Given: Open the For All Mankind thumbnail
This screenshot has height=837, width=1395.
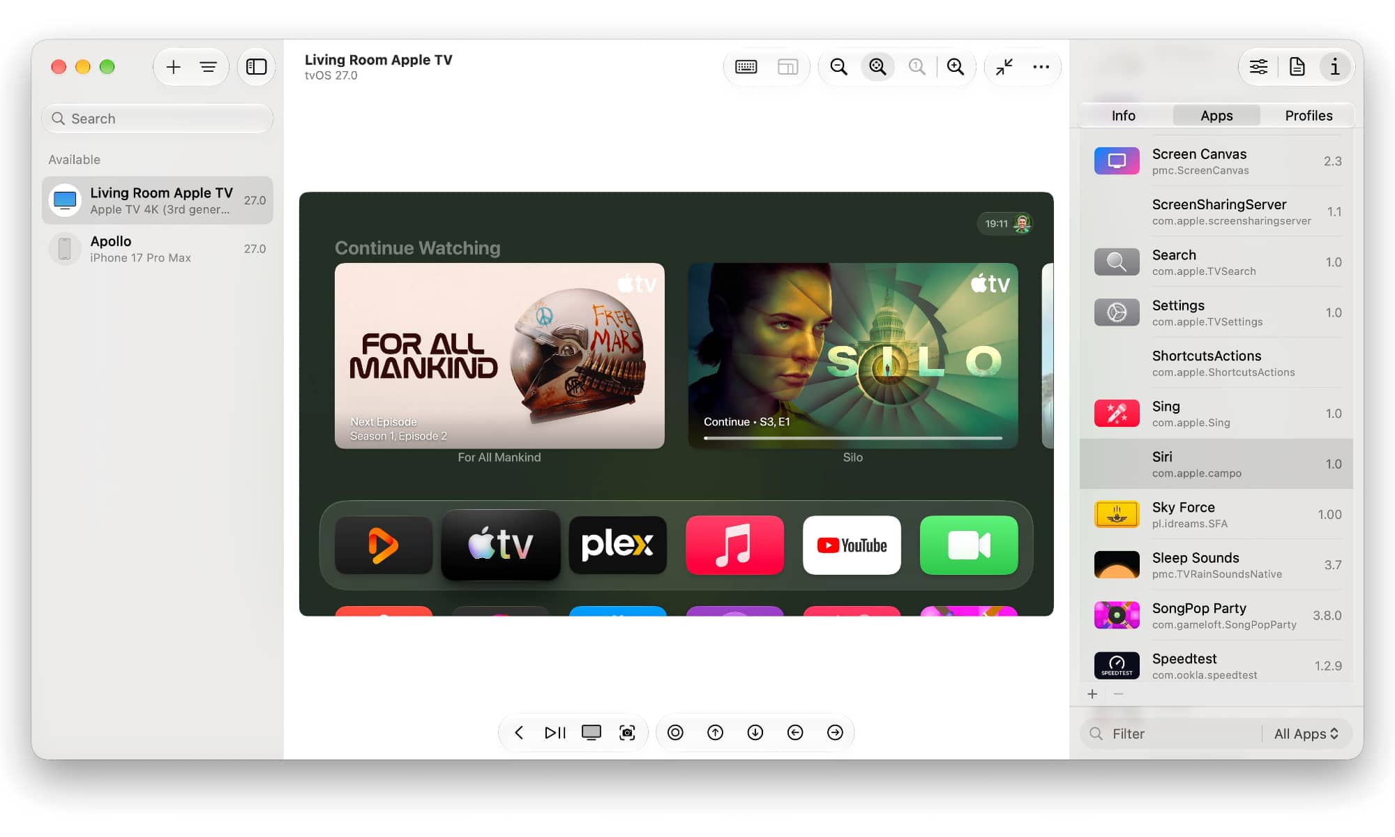Looking at the screenshot, I should (499, 356).
